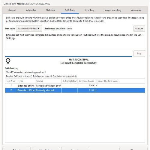
Task: Sort by the Status column header
Action: coord(48,81)
